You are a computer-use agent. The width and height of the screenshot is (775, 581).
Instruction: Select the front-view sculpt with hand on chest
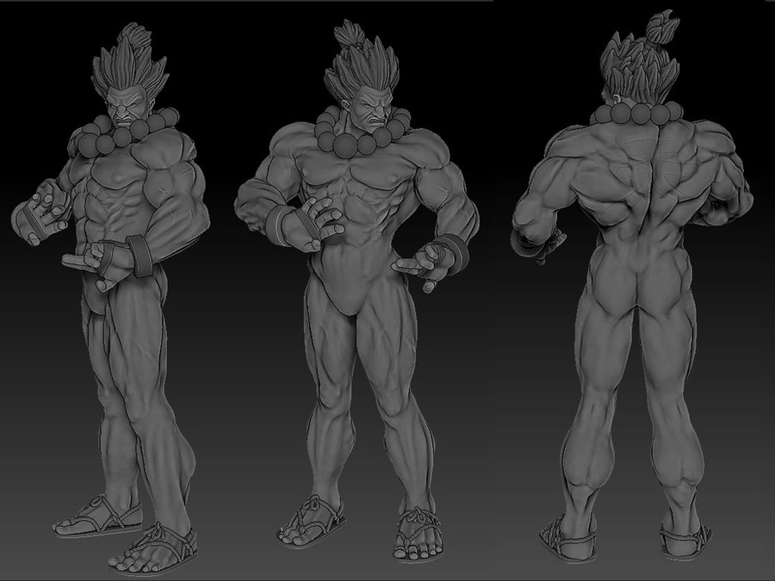tap(356, 292)
